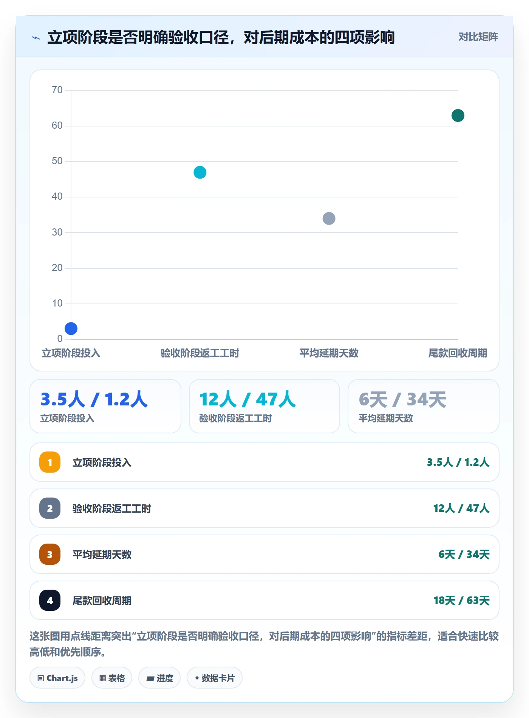Click the y-axis tick label 70
The height and width of the screenshot is (718, 529).
pos(57,90)
